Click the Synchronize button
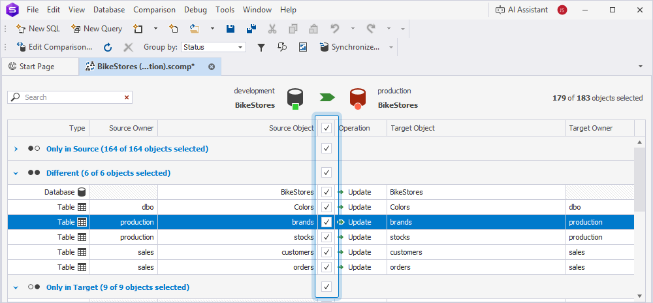This screenshot has width=653, height=303. tap(350, 47)
